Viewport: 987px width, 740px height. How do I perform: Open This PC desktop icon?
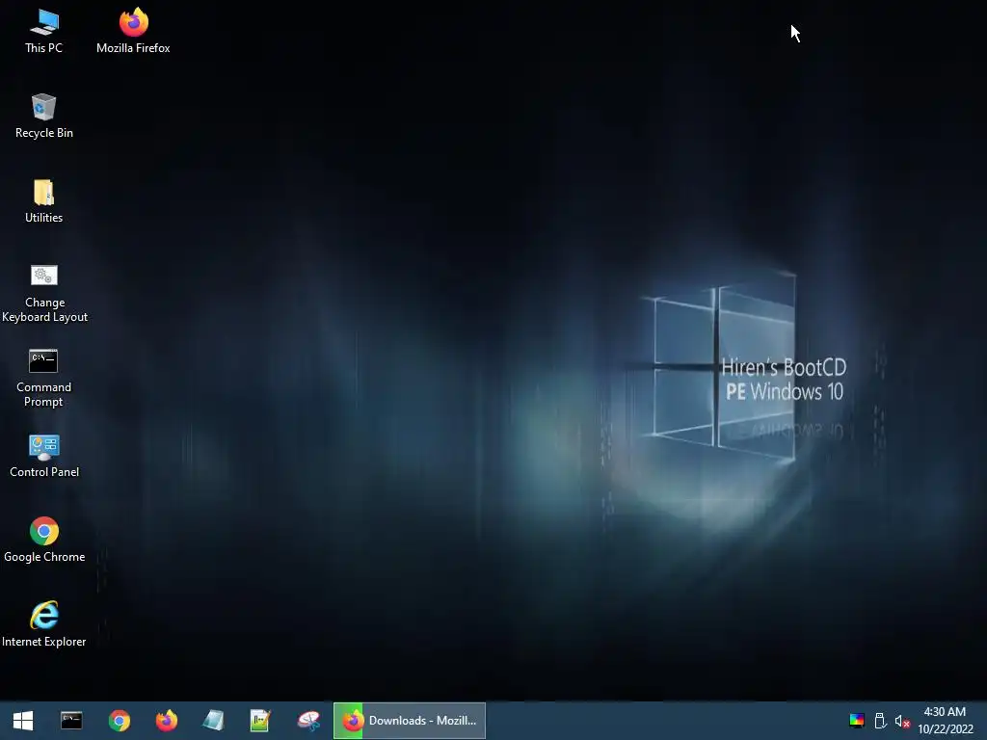[43, 31]
